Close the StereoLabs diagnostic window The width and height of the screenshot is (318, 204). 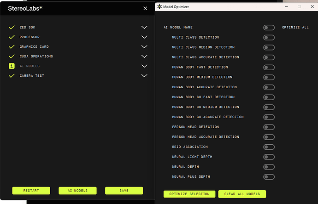pyautogui.click(x=145, y=8)
